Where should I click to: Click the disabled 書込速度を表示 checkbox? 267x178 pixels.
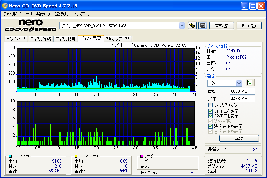point(210,132)
